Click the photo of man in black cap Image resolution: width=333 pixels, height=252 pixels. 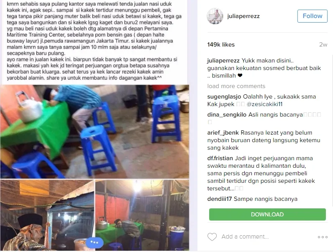tap(47, 215)
